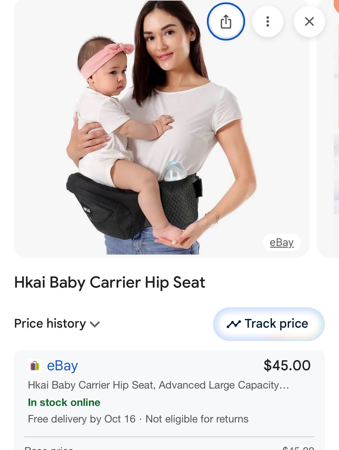339x450 pixels.
Task: Open the blue eBay seller link
Action: pos(62,366)
